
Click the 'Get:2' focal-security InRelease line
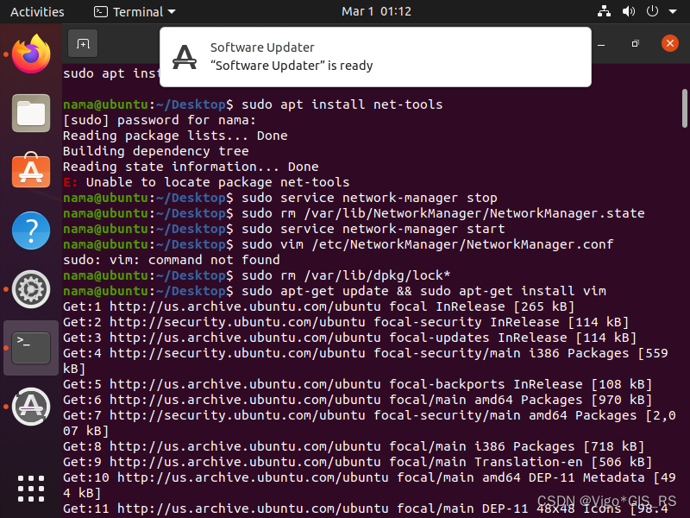click(346, 322)
